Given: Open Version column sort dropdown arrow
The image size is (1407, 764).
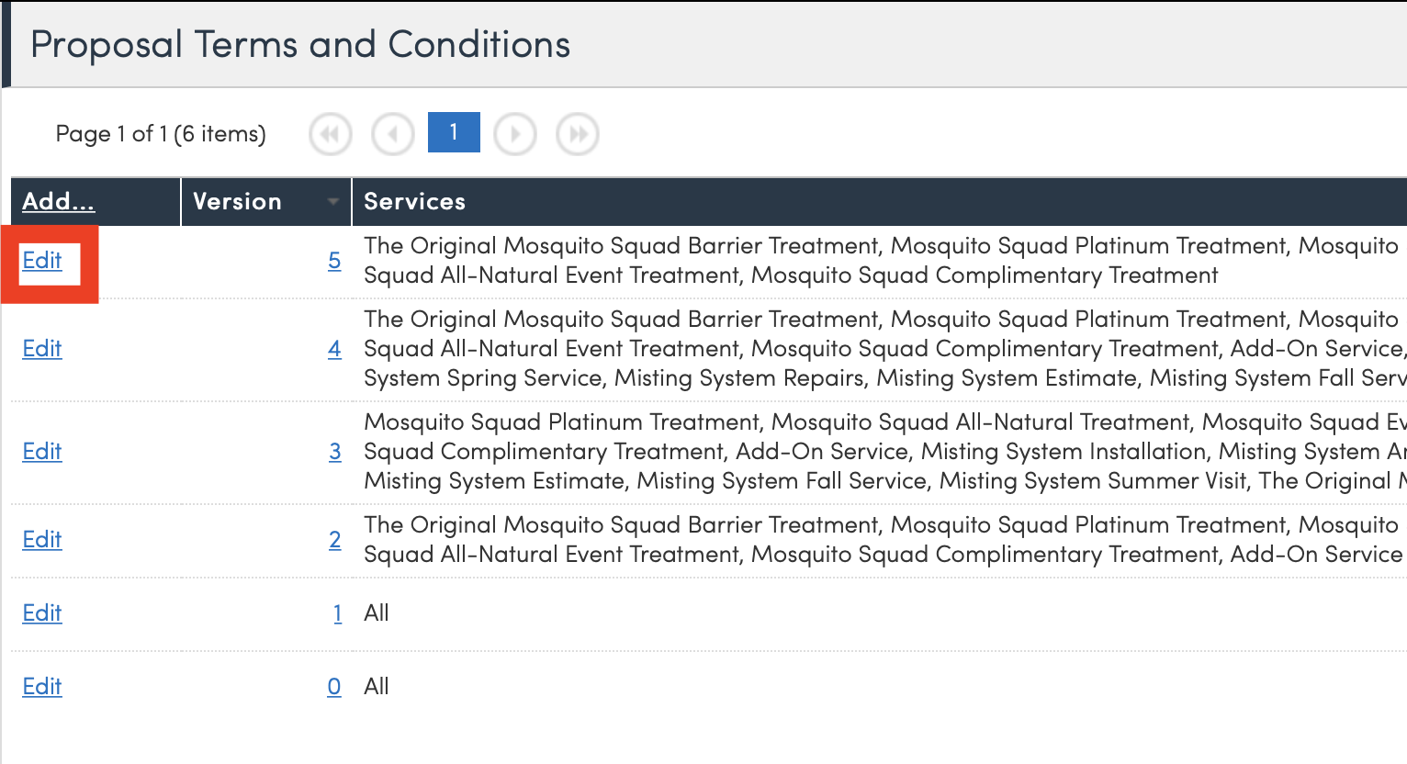Looking at the screenshot, I should pos(333,202).
